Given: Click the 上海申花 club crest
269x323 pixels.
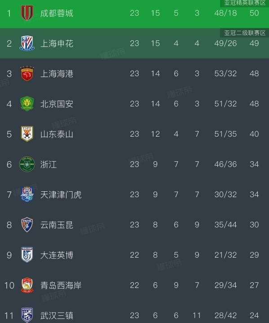Looking at the screenshot, I should 27,43.
